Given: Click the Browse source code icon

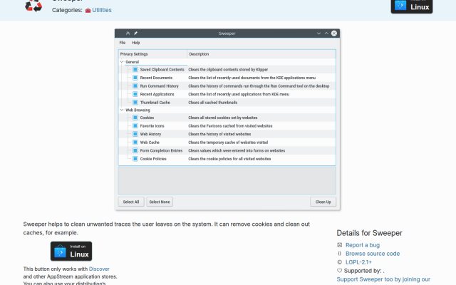Looking at the screenshot, I should [x=339, y=254].
